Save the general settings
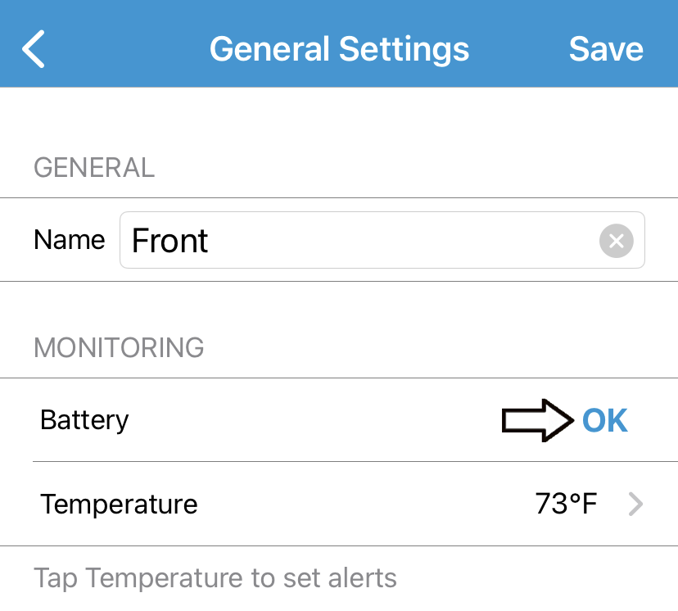678x611 pixels. tap(606, 49)
